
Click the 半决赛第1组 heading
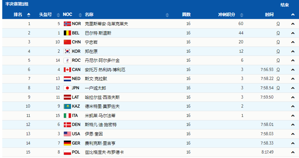pyautogui.click(x=17, y=4)
